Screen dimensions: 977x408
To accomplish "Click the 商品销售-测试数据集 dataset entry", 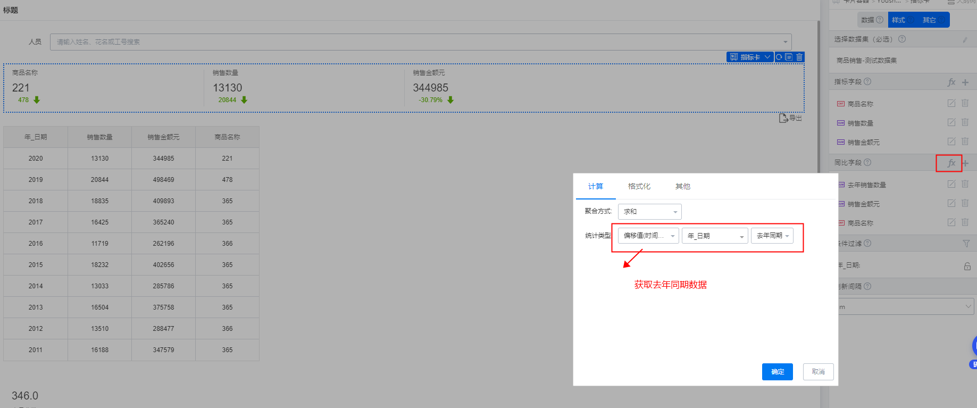I will tap(867, 60).
